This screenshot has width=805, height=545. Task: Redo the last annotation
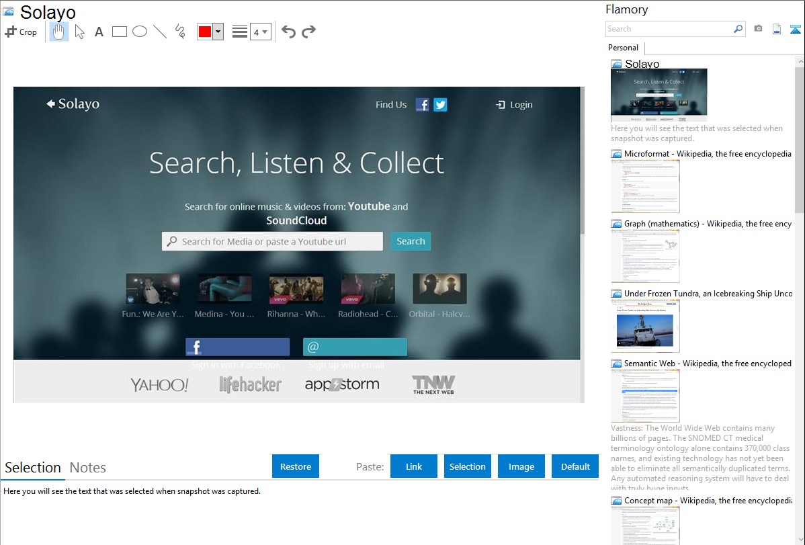(308, 32)
